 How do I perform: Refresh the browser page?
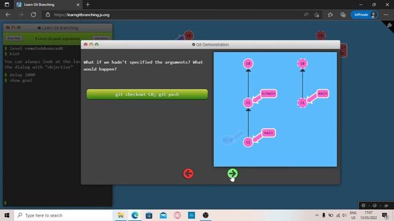click(x=33, y=15)
